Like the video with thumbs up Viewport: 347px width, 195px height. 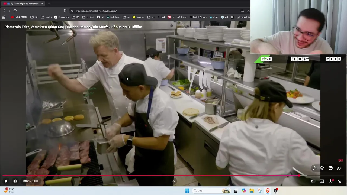(x=314, y=168)
